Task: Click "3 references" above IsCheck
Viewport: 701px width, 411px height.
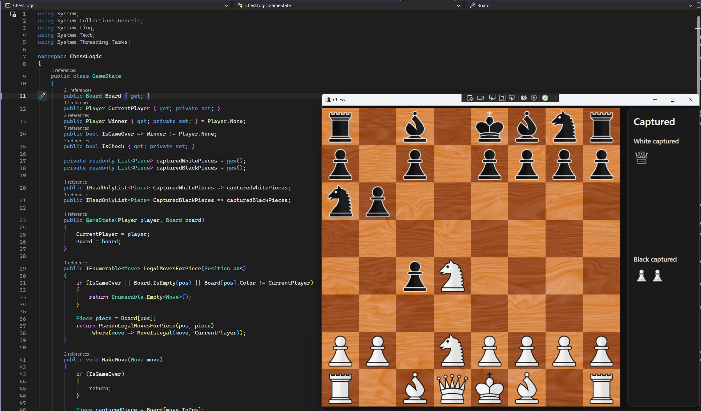Action: tap(76, 141)
